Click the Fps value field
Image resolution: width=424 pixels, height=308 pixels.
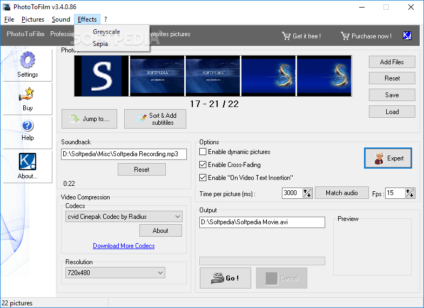tap(395, 193)
